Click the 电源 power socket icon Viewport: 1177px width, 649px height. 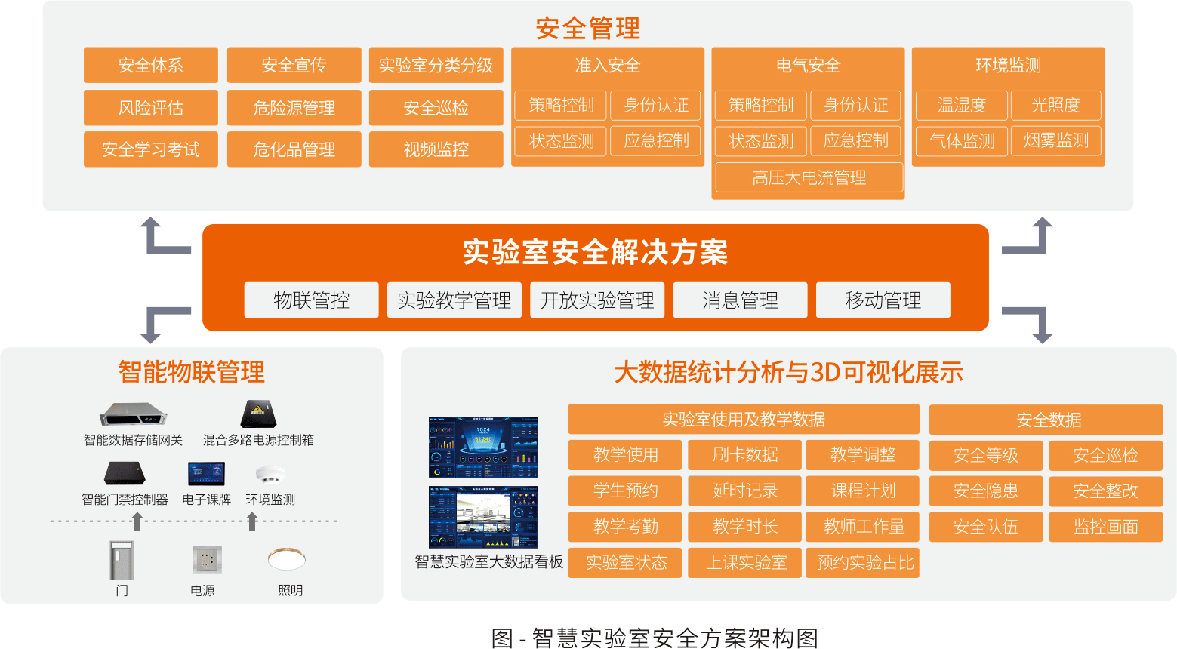(x=206, y=560)
